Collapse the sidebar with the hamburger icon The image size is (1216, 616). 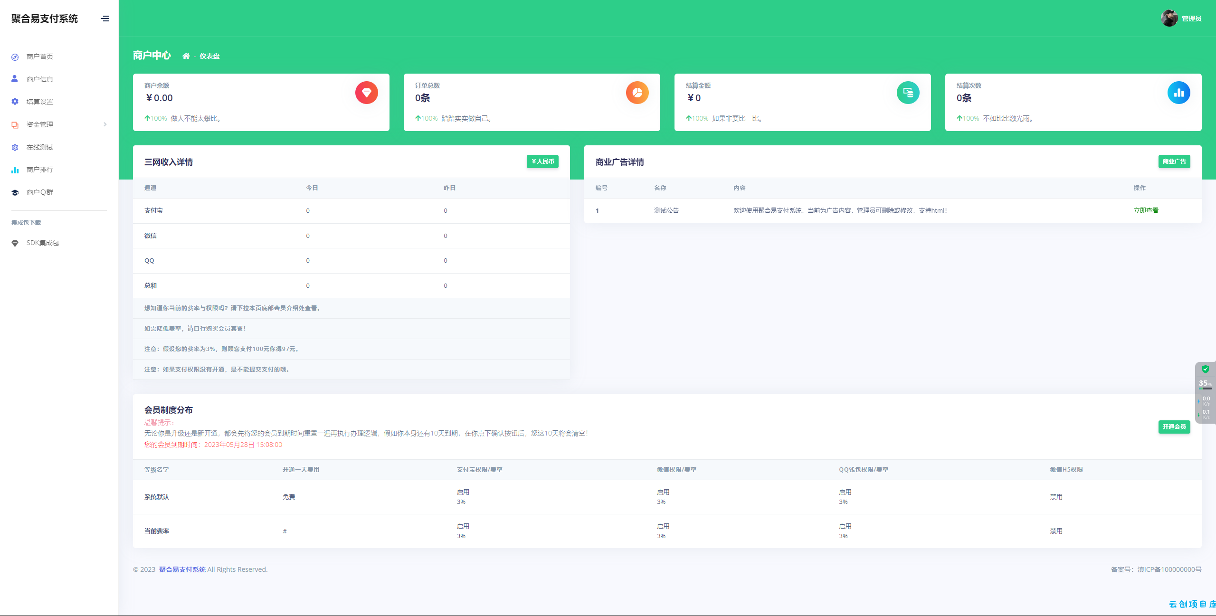point(105,19)
